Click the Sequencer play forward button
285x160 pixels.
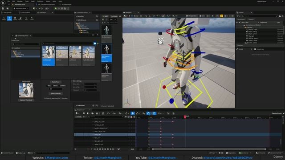click(105, 149)
